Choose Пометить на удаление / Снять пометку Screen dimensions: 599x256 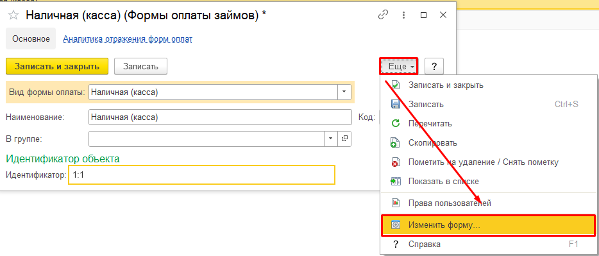tap(489, 162)
